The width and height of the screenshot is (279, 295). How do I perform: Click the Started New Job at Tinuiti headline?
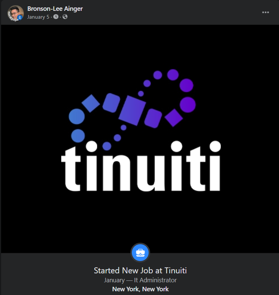(x=140, y=271)
